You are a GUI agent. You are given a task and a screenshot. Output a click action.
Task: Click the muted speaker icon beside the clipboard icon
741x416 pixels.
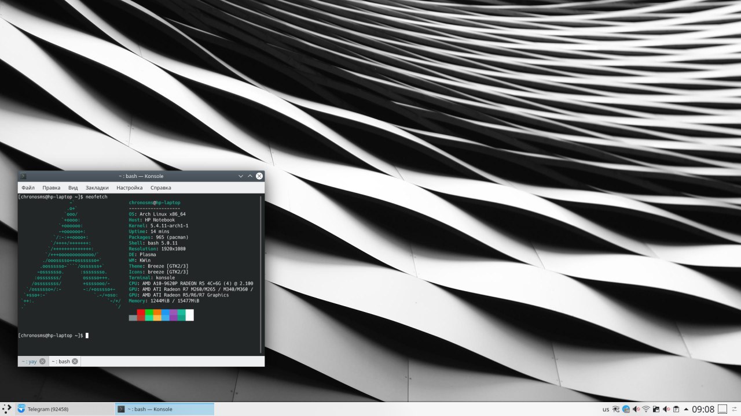click(x=666, y=409)
